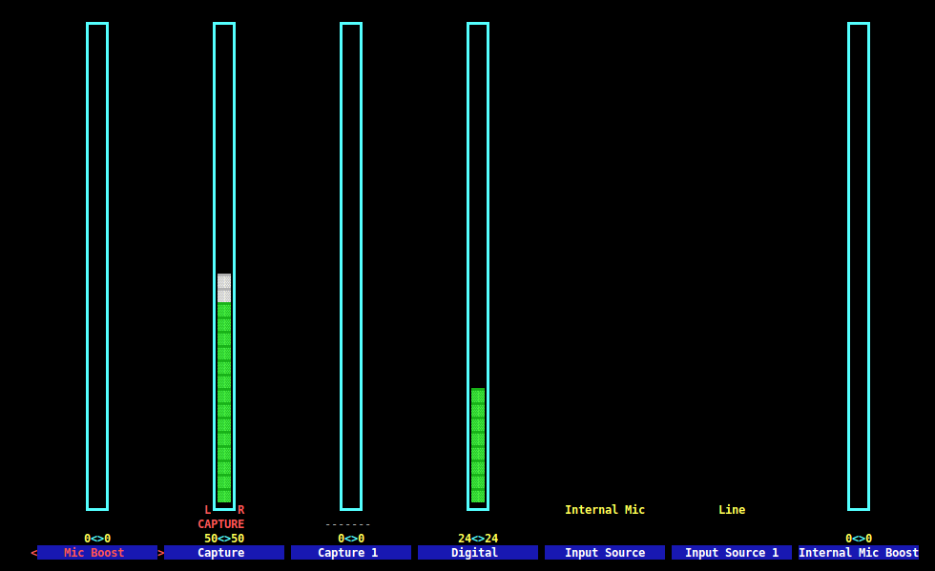Select the Input Source control label
Image resolution: width=935 pixels, height=571 pixels.
605,553
